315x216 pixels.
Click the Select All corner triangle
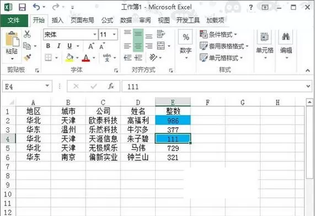pyautogui.click(x=12, y=102)
